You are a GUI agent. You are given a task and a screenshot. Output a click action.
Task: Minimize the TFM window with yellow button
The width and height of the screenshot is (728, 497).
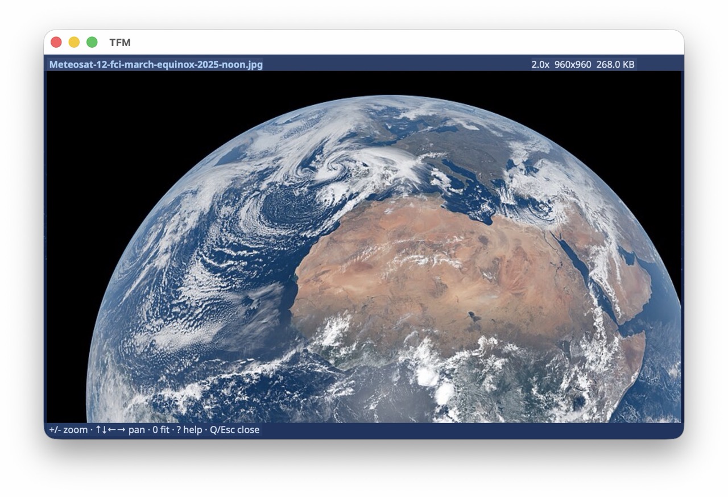point(74,42)
